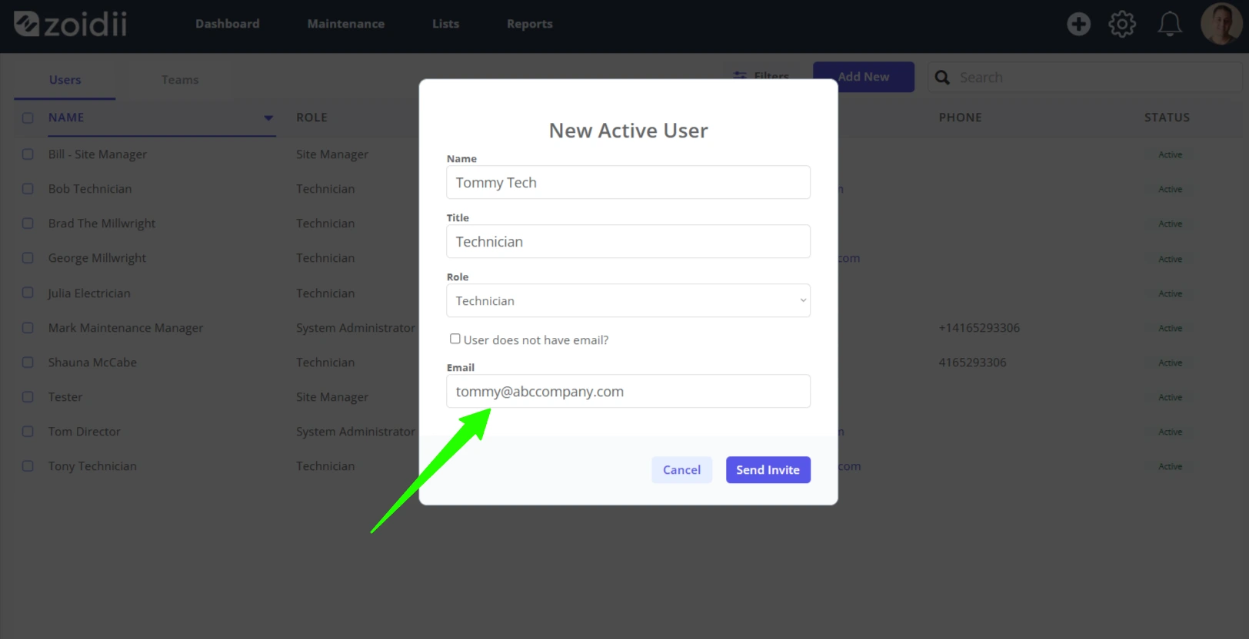Image resolution: width=1249 pixels, height=639 pixels.
Task: Open the Reports menu
Action: [x=530, y=24]
